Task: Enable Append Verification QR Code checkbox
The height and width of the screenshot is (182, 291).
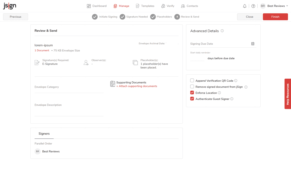Action: [192, 81]
